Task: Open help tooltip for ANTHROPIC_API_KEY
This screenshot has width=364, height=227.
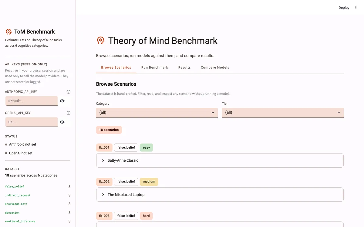Action: [69, 92]
